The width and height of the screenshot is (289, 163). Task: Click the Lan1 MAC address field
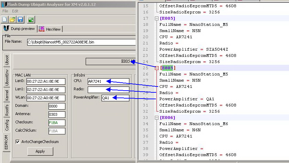pos(46,90)
